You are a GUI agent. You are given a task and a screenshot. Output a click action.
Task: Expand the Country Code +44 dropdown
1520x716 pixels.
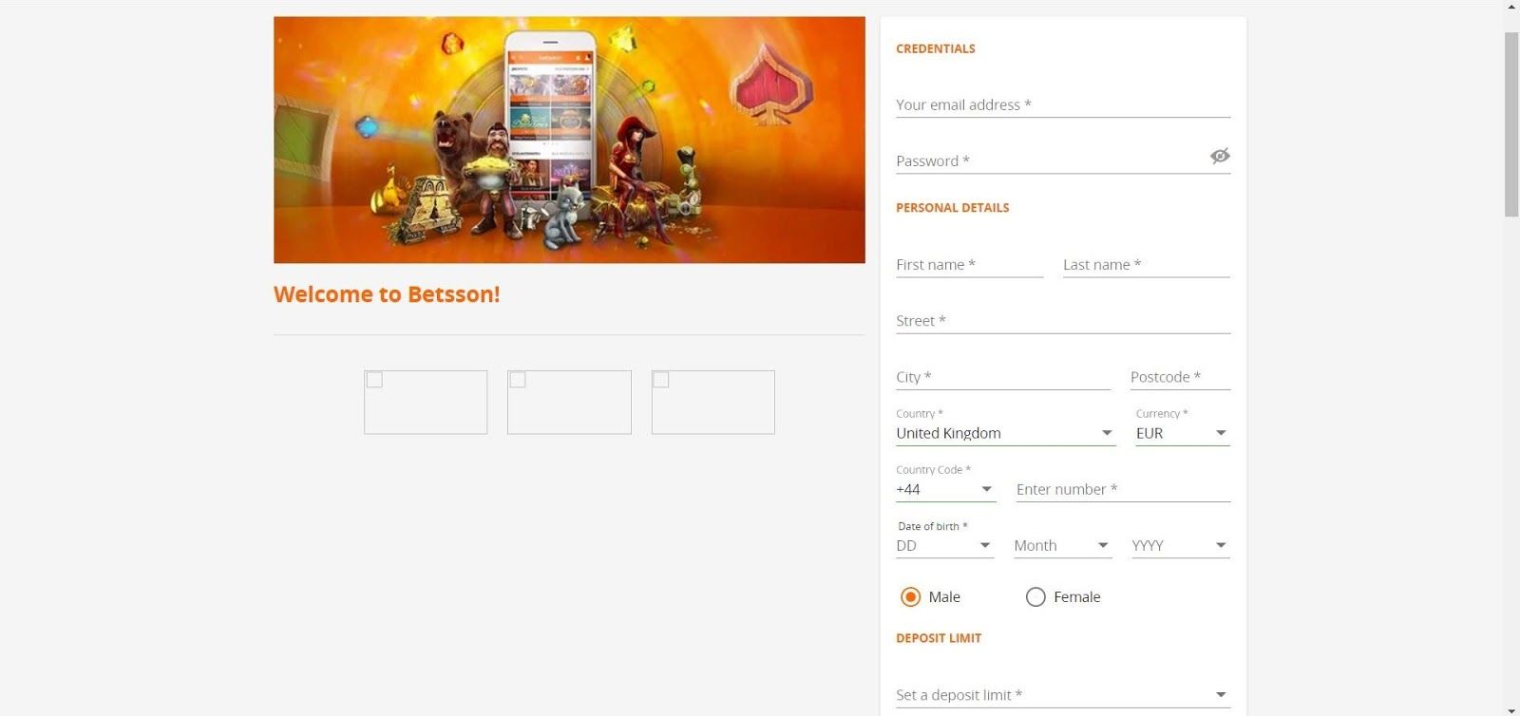(x=945, y=489)
